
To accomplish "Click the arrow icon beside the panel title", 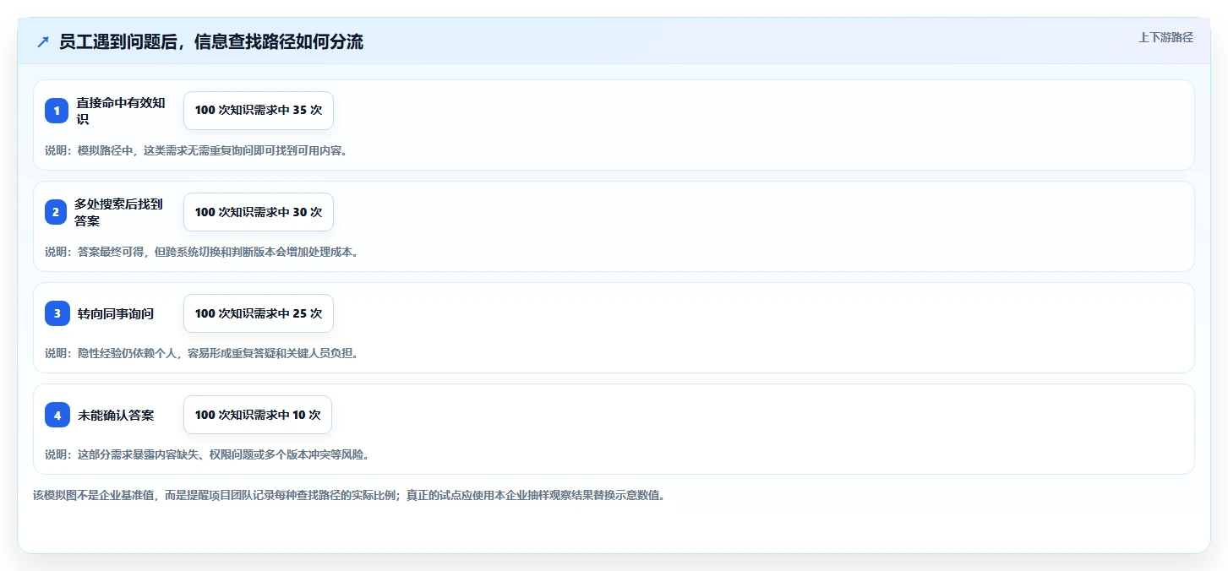I will (43, 42).
